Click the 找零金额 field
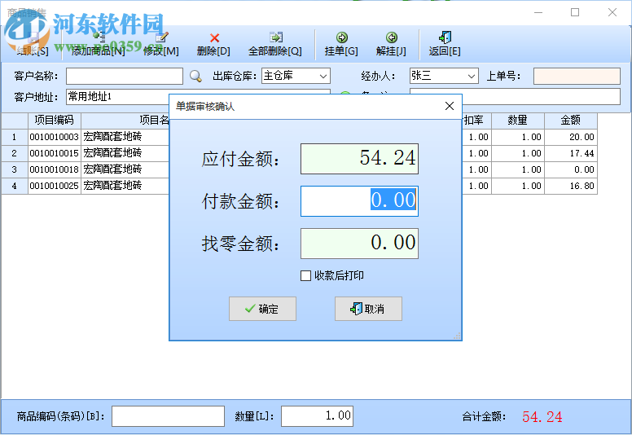632x435 pixels. click(x=359, y=243)
